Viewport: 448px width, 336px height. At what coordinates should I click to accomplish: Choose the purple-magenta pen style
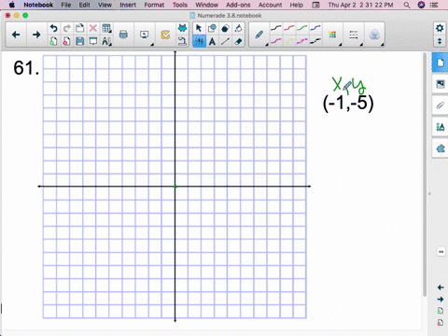coord(275,41)
